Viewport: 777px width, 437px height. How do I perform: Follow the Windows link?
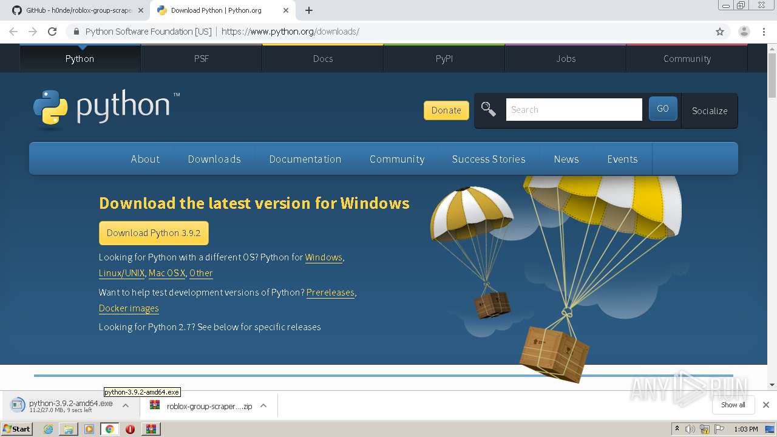click(324, 257)
